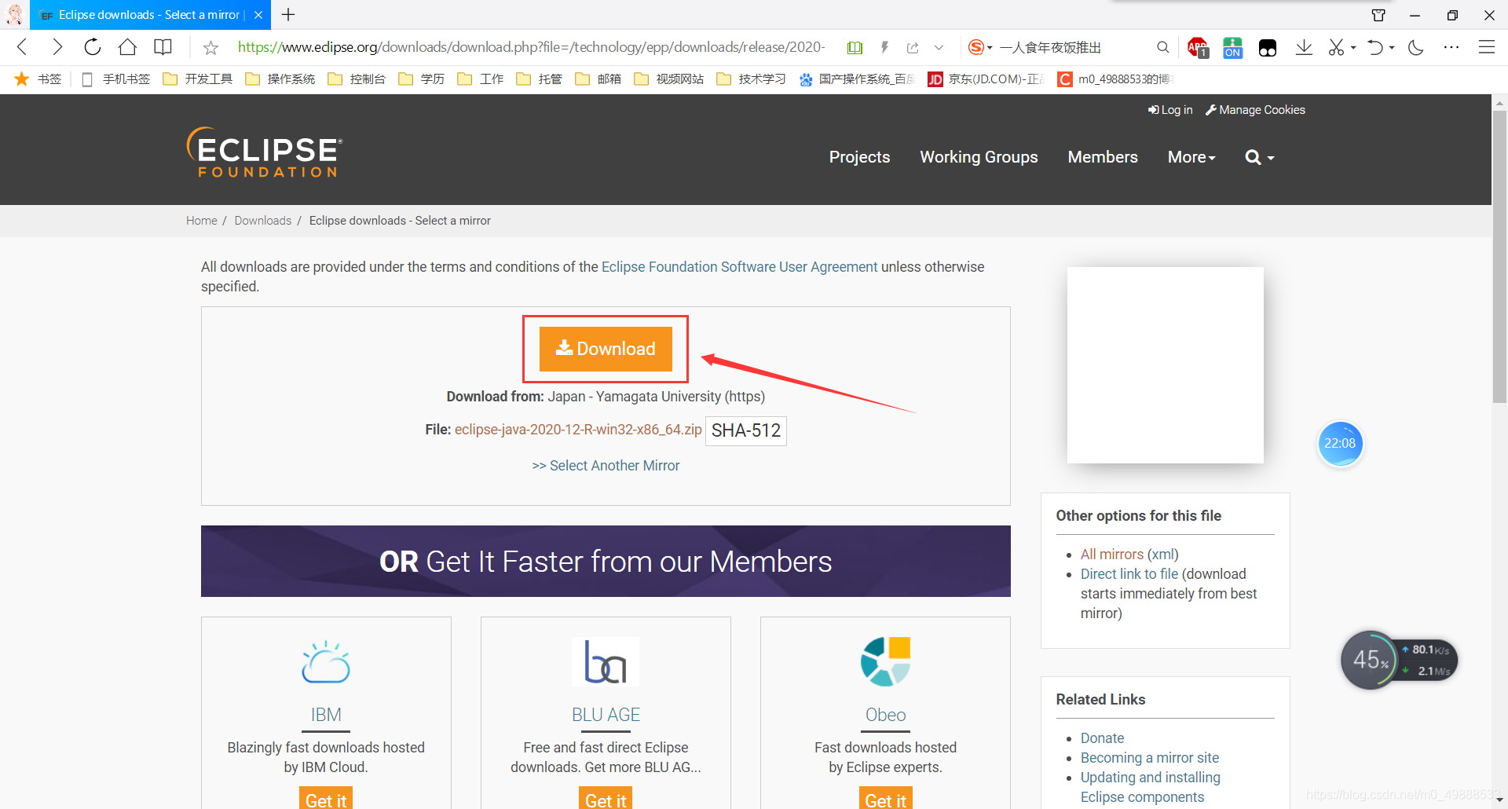The image size is (1508, 809).
Task: Click the orange Download button
Action: click(x=606, y=349)
